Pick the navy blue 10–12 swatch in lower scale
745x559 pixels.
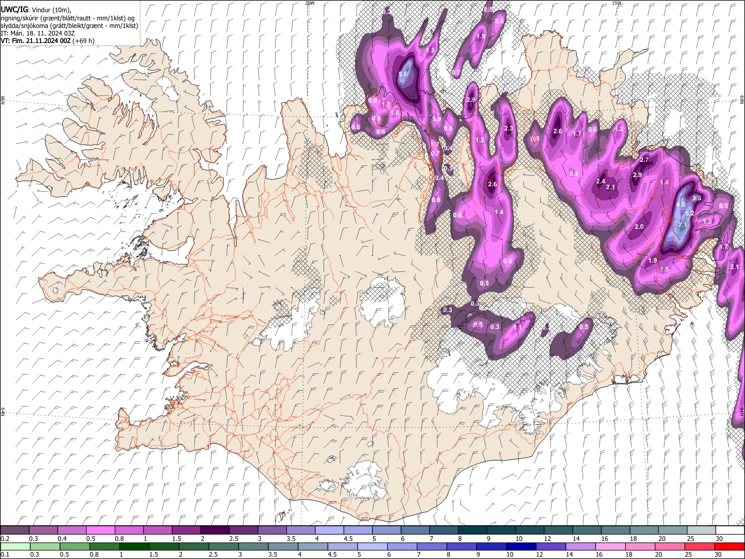pos(521,546)
